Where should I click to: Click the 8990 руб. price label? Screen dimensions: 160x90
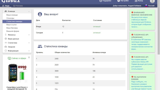tap(22, 67)
